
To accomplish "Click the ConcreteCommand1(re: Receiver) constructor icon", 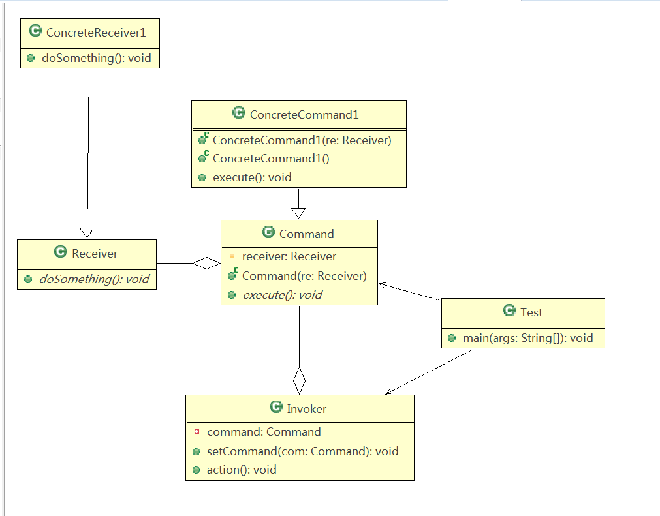I will pos(203,139).
